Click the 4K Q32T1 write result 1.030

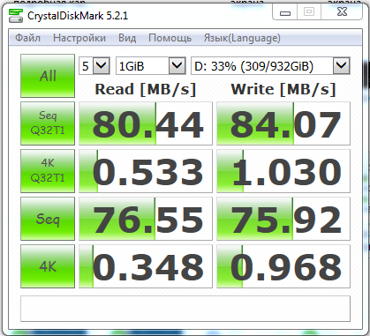(283, 171)
